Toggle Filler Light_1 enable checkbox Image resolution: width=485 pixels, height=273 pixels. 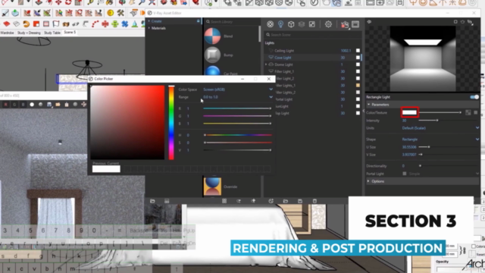pos(358,71)
